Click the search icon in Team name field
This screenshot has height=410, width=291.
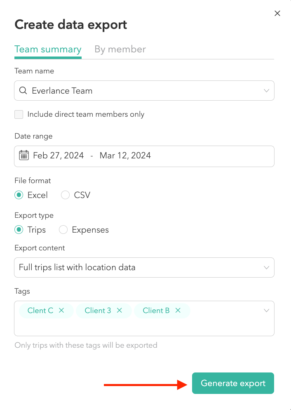(23, 91)
